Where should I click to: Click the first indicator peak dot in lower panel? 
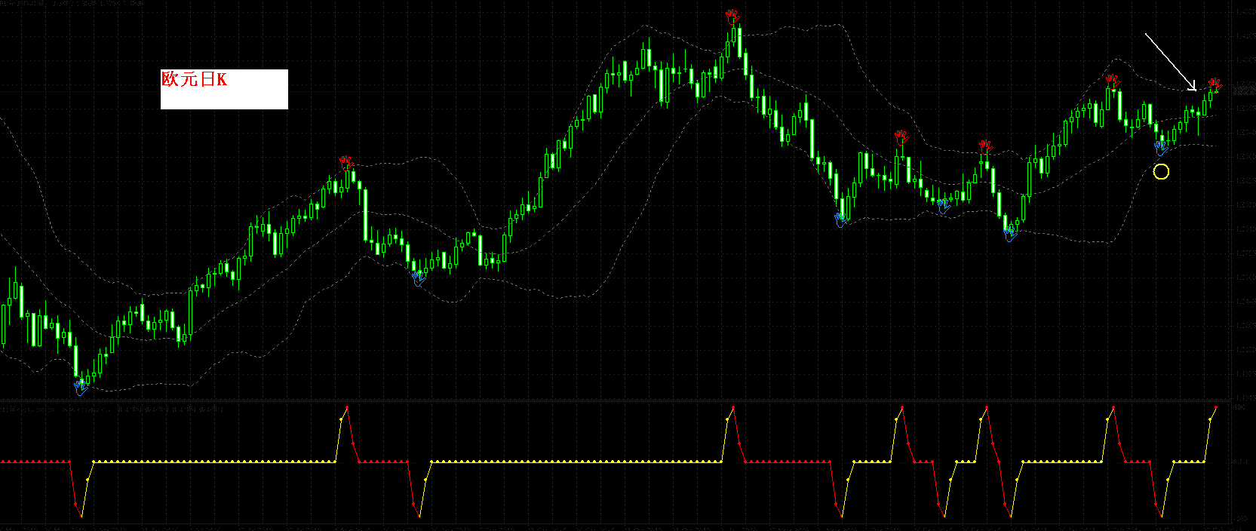(x=347, y=407)
